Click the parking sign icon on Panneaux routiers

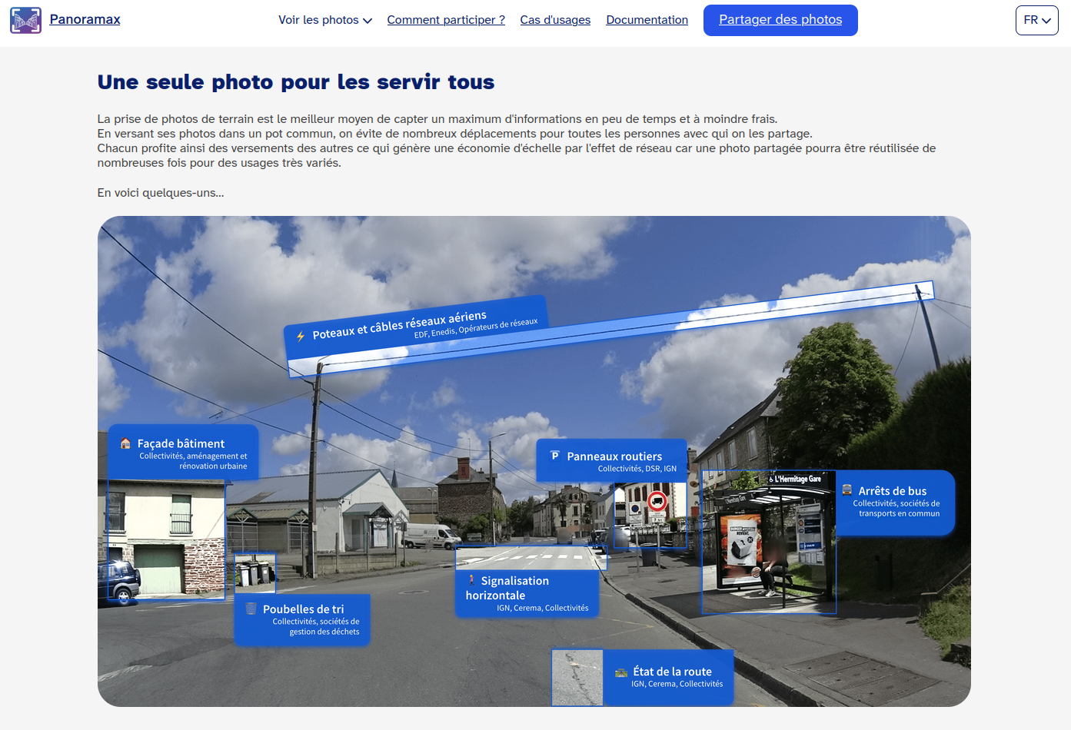click(554, 456)
